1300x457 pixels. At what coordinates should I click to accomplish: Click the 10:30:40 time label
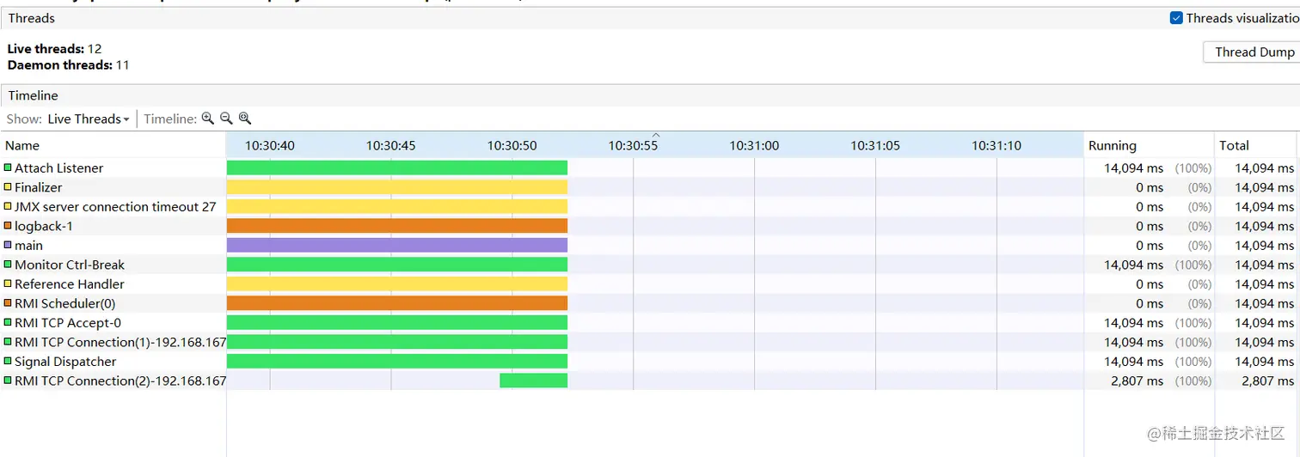[270, 145]
